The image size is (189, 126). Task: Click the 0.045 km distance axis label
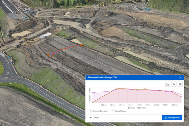point(175,105)
